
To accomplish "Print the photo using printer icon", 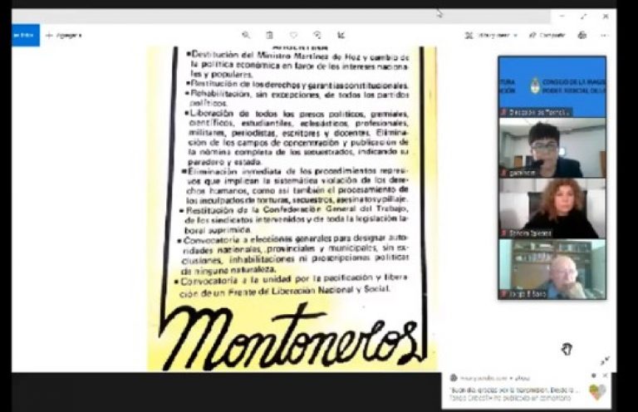I will coord(582,36).
